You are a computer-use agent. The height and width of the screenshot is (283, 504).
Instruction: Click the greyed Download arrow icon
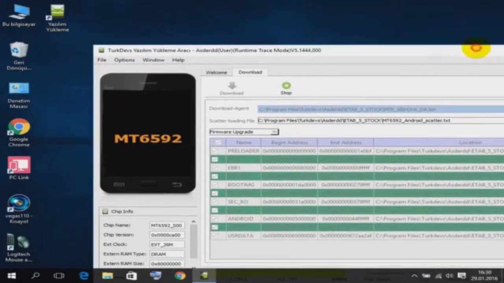(x=232, y=86)
